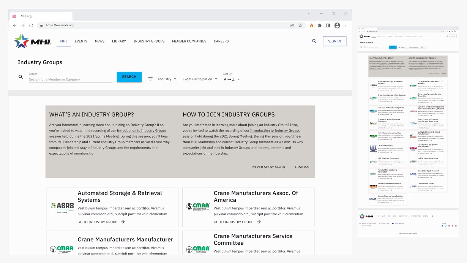The width and height of the screenshot is (467, 263).
Task: Go to Automated Storage & Retrieval Systems industry group
Action: (x=101, y=222)
